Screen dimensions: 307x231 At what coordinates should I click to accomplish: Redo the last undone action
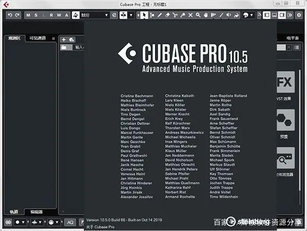point(17,15)
